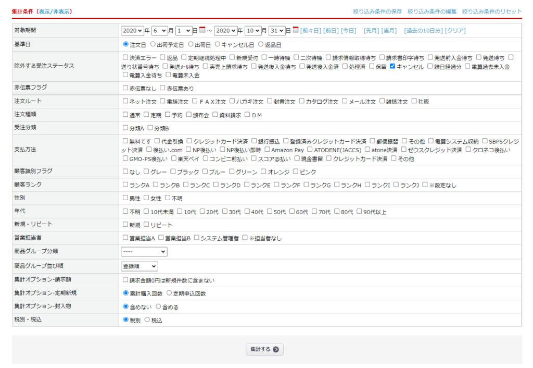
Task: Open the end date calendar picker icon
Action: [x=296, y=30]
